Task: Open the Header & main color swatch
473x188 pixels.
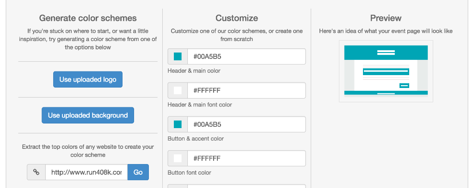Action: tap(178, 57)
